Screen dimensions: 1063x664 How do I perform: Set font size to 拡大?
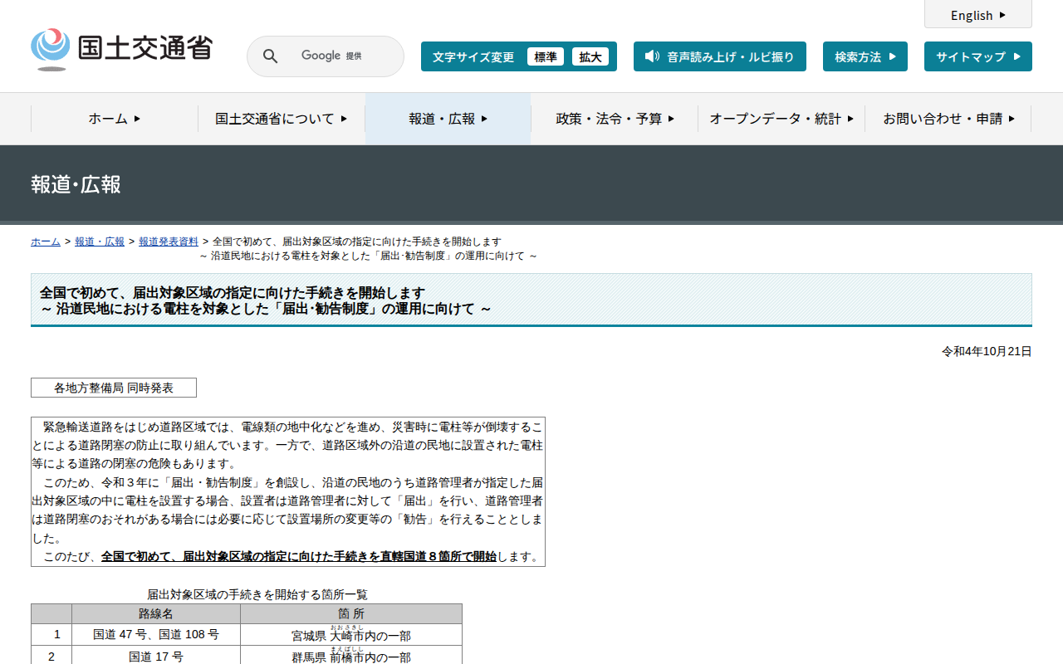590,56
